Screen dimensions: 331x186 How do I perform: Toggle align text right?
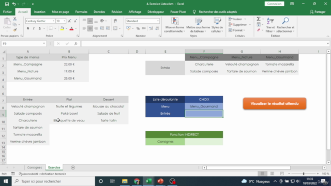pyautogui.click(x=96, y=28)
